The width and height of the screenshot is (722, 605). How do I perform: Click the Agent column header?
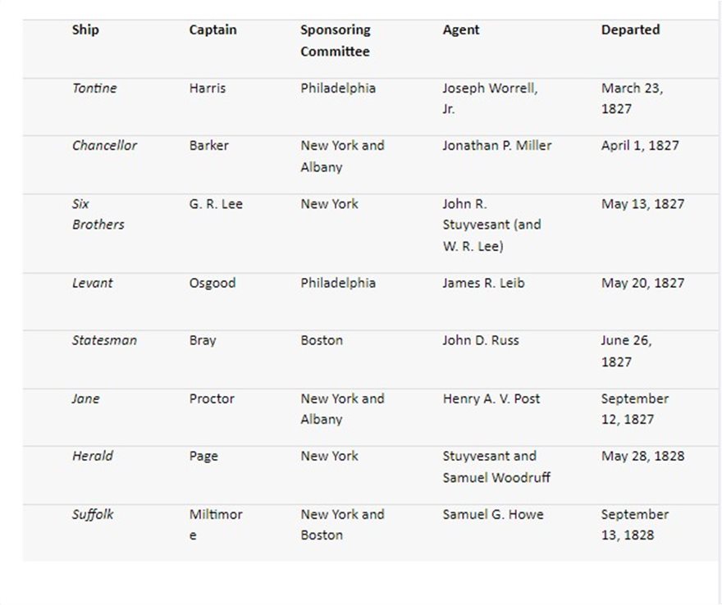pyautogui.click(x=461, y=30)
